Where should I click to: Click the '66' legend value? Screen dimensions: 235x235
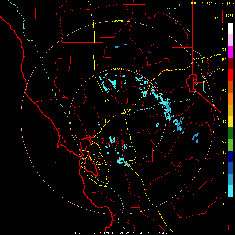coord(224,29)
